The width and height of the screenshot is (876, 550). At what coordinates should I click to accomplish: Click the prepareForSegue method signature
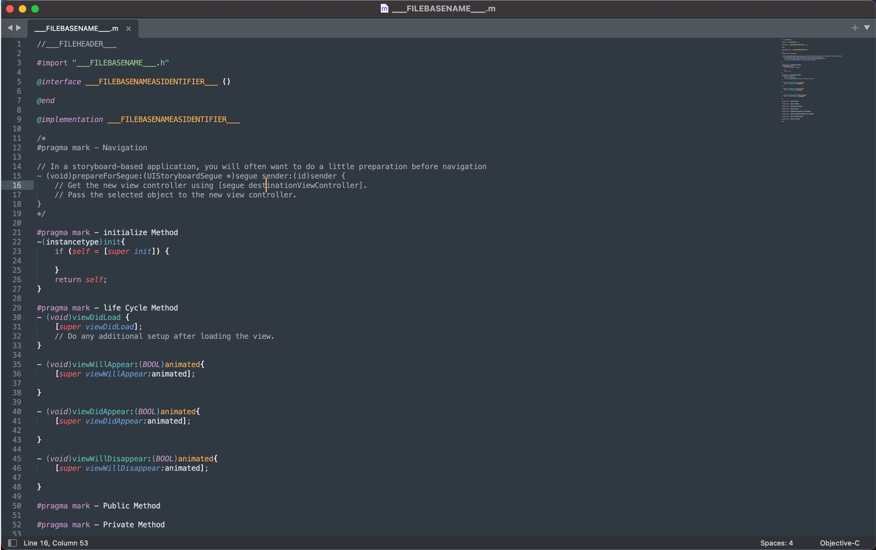[191, 176]
